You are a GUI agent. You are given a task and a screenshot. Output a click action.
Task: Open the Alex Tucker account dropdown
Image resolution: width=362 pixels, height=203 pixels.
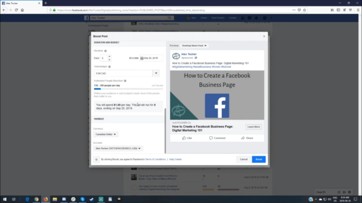(x=118, y=149)
